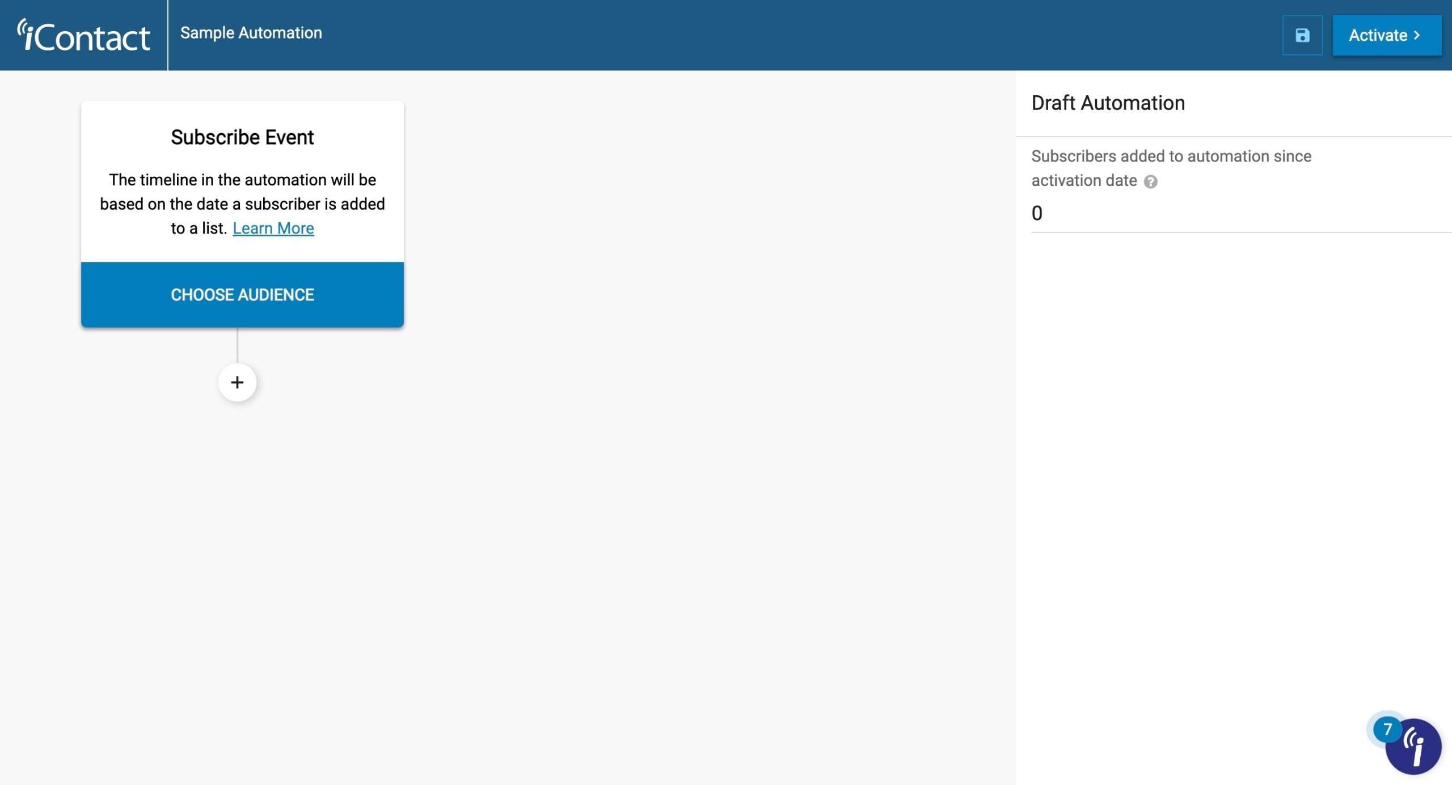
Task: Click the Activate button
Action: (x=1387, y=35)
